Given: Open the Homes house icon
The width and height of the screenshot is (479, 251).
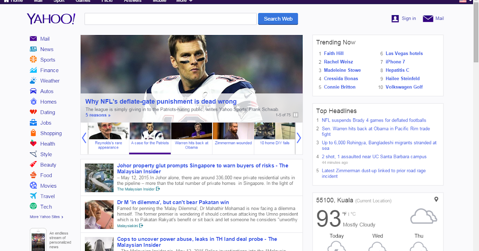Looking at the screenshot, I should point(33,102).
